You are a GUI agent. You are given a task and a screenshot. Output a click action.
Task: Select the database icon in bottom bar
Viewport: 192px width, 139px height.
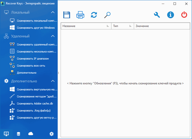point(19,134)
